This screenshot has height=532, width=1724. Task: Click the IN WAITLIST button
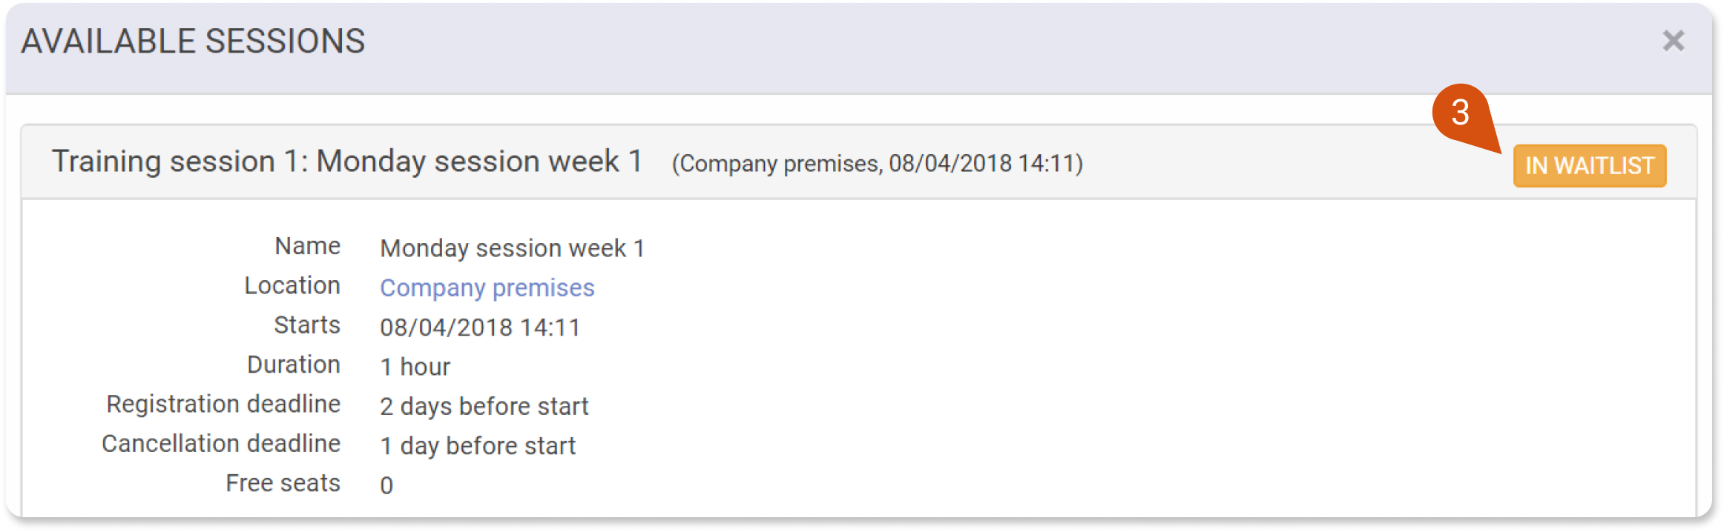tap(1590, 166)
